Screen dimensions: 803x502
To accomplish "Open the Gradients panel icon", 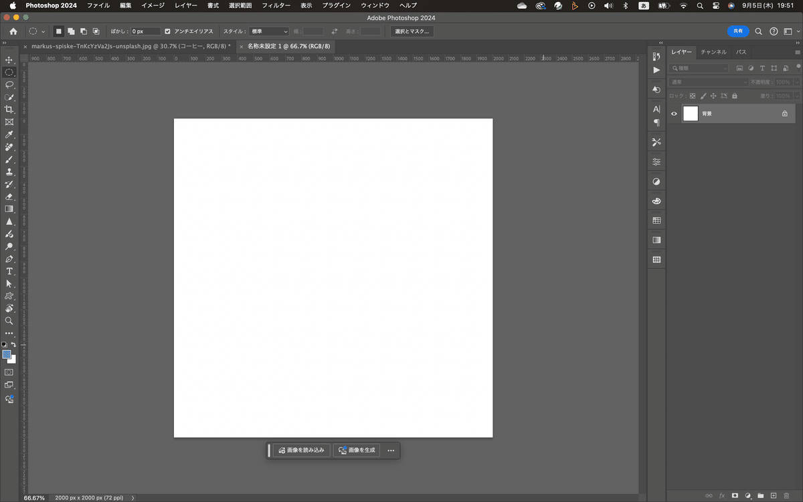I will [656, 240].
